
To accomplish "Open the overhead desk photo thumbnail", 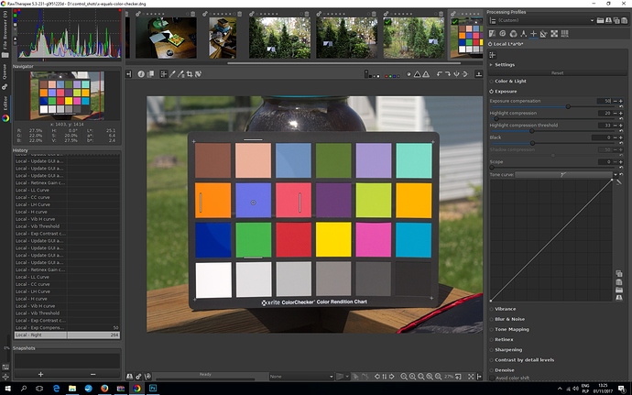I will (x=166, y=38).
